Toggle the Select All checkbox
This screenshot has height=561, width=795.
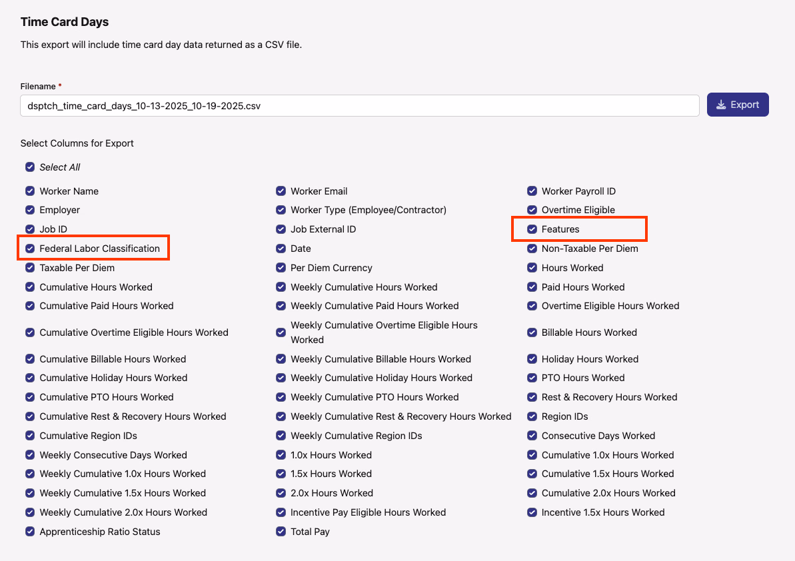click(x=30, y=167)
